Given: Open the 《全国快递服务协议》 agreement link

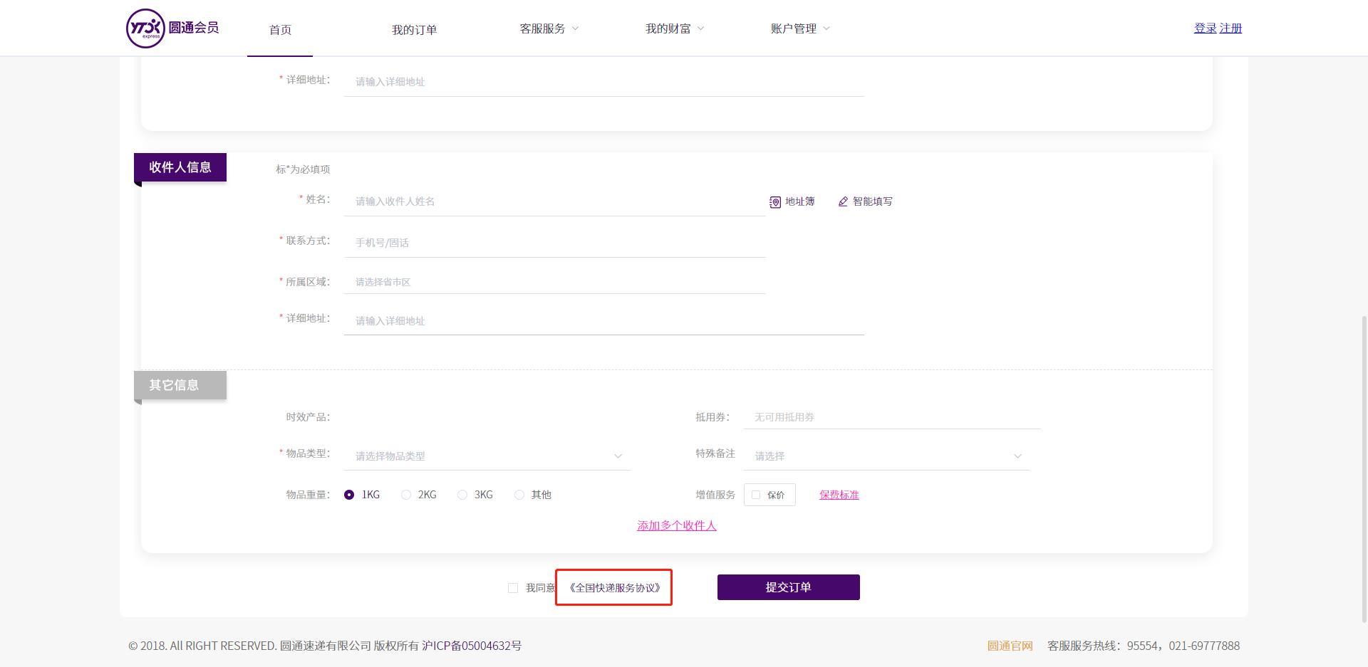Looking at the screenshot, I should tap(613, 587).
